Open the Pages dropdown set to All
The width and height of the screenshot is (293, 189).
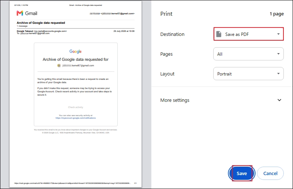point(249,54)
